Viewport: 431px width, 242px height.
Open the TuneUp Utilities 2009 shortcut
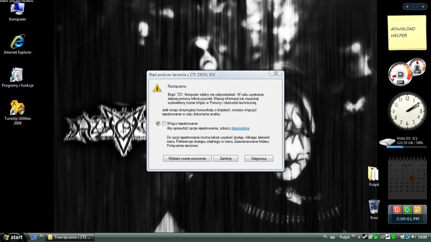(x=17, y=108)
